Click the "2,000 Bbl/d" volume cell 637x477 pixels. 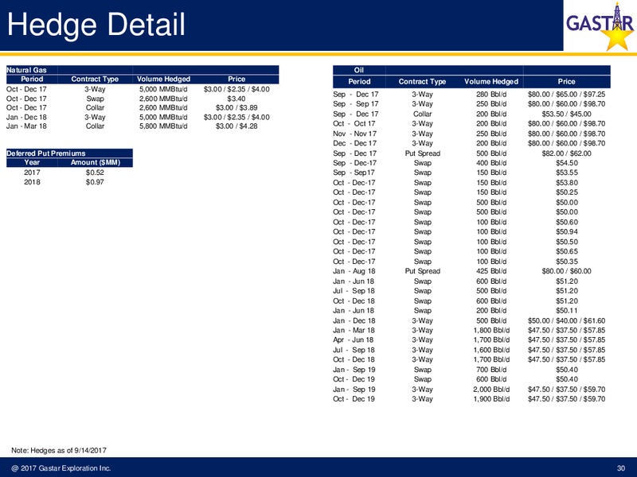click(491, 390)
